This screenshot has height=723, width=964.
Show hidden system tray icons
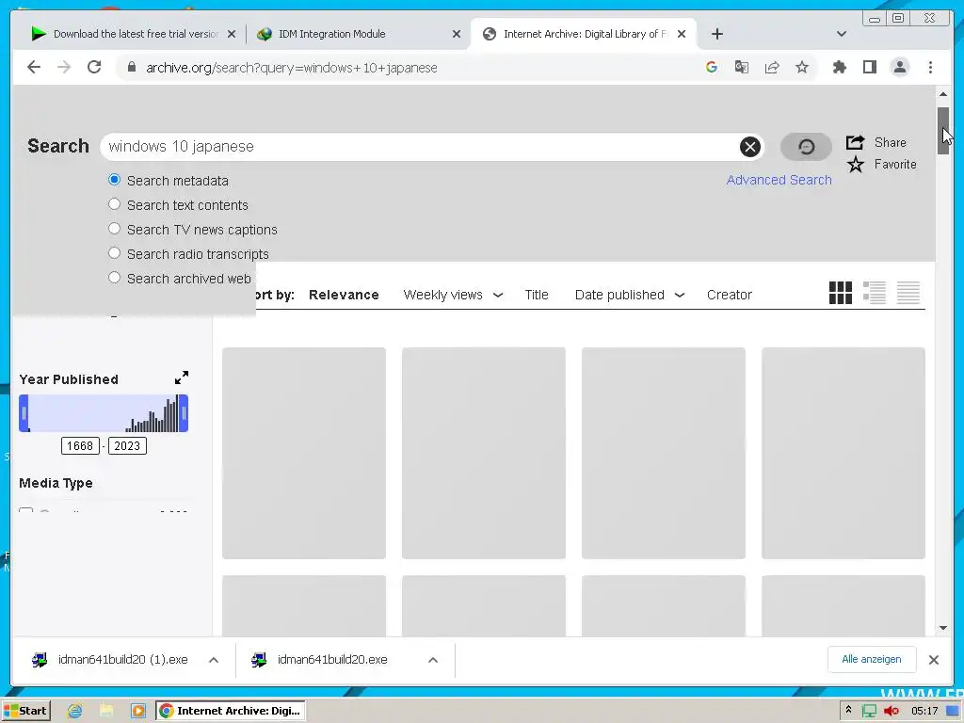(x=848, y=710)
